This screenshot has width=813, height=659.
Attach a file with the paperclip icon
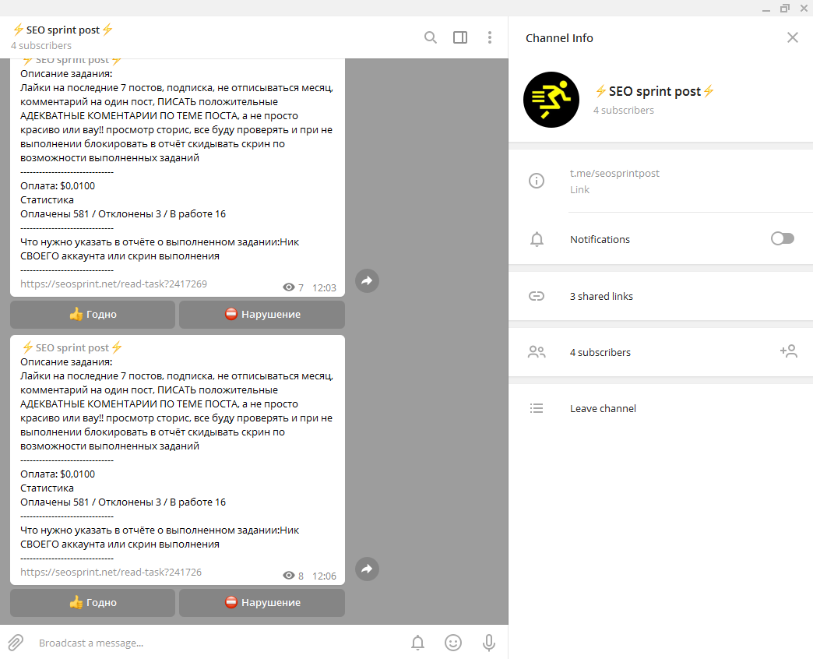[x=16, y=643]
